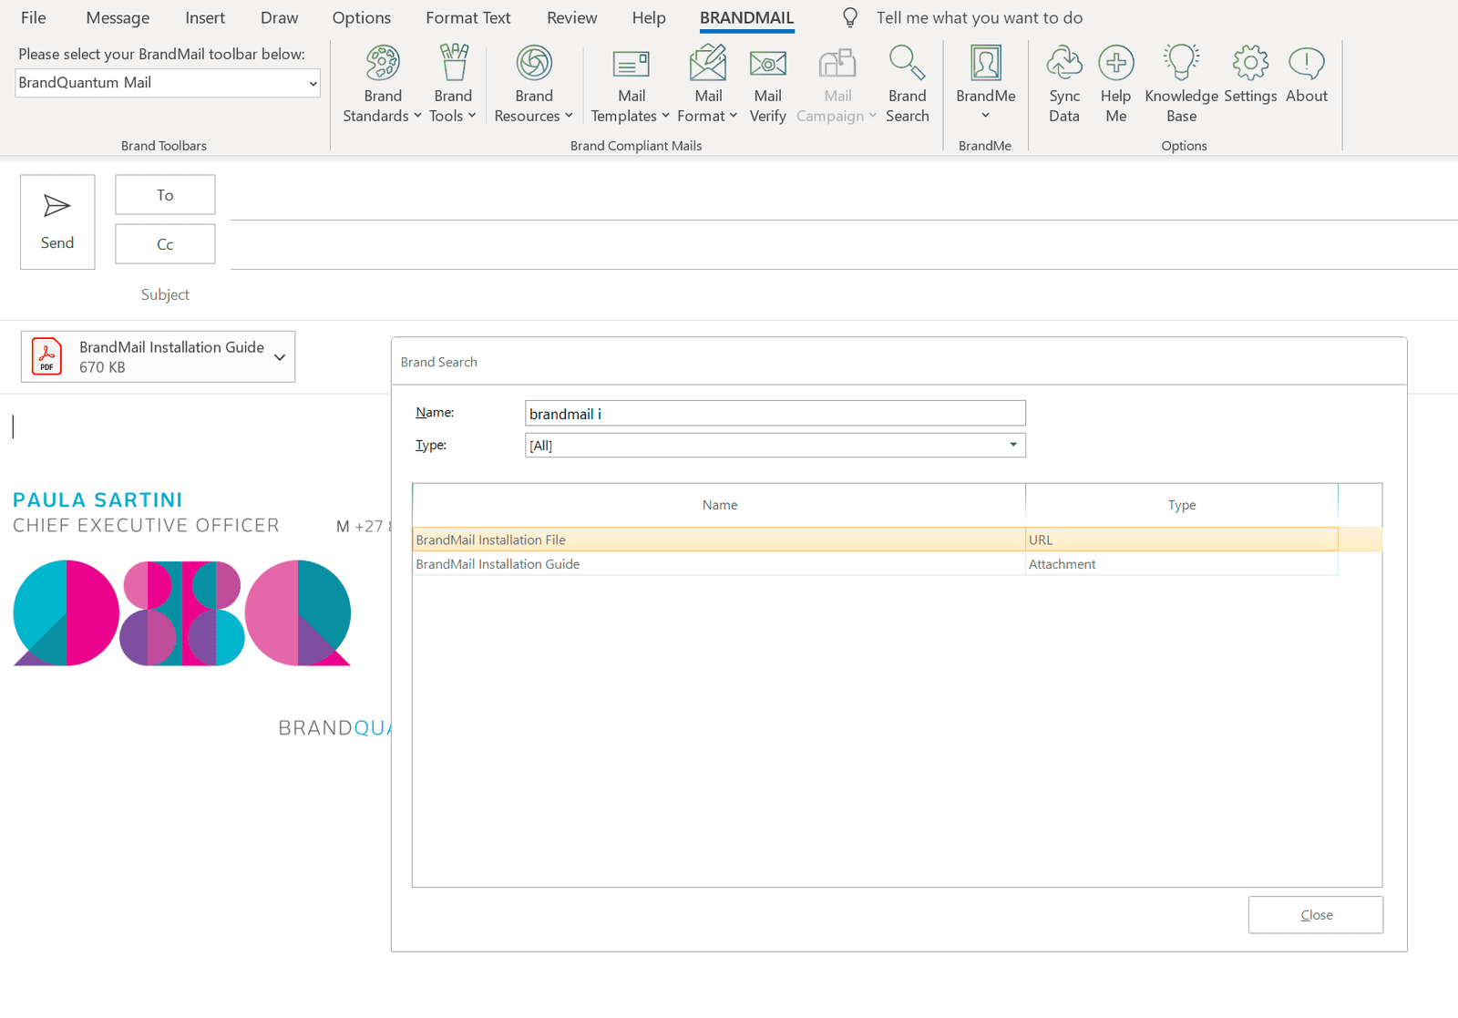
Task: Expand the BrandMail Installation Guide attachment options
Action: tap(279, 356)
